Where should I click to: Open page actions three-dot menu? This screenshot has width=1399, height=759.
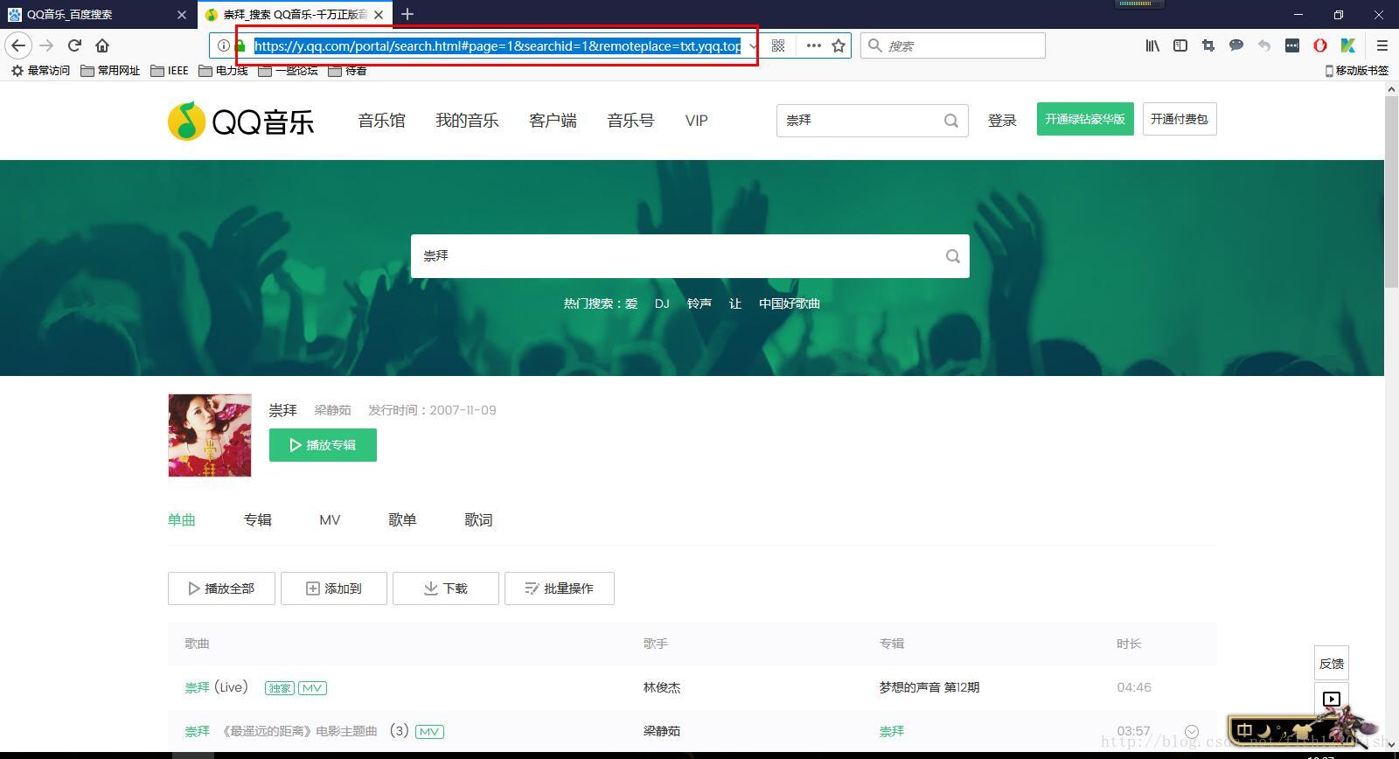tap(813, 45)
